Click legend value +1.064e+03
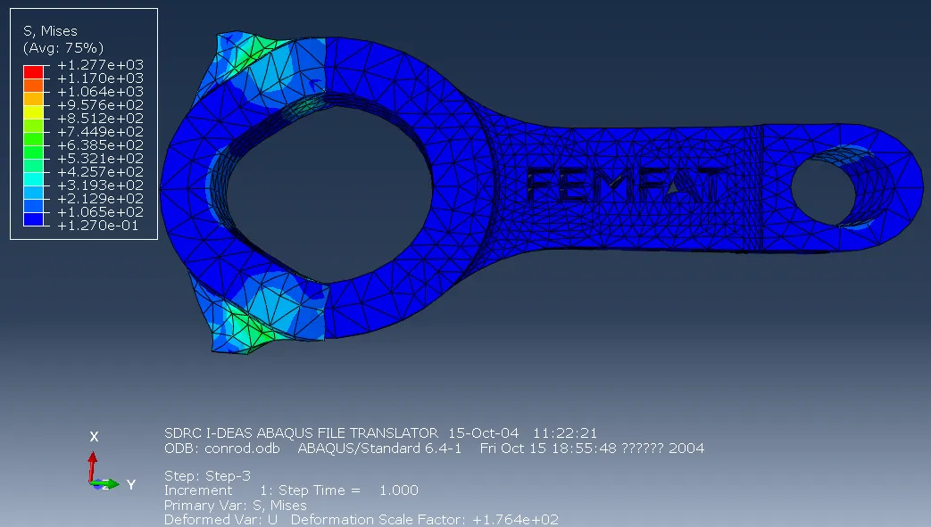This screenshot has width=931, height=527. coord(100,91)
